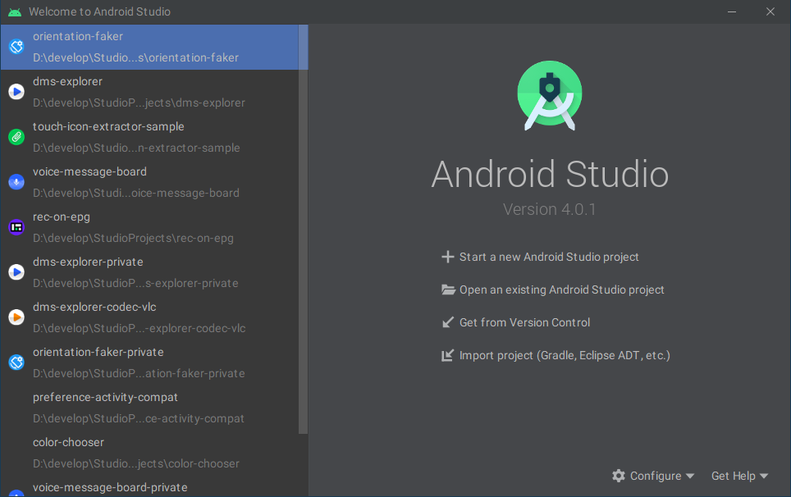Select the dms-explorer project name

(67, 82)
